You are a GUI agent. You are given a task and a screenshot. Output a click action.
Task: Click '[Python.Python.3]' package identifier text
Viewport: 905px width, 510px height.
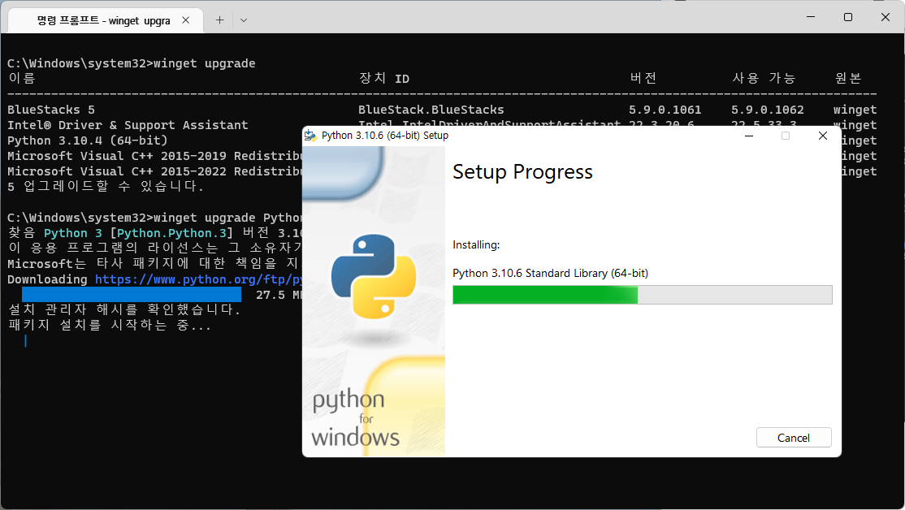(171, 233)
